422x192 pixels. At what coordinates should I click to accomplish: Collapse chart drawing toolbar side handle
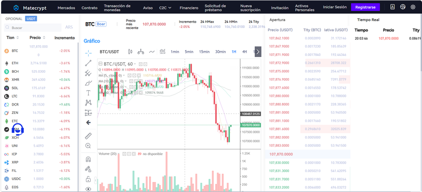[x=96, y=180]
